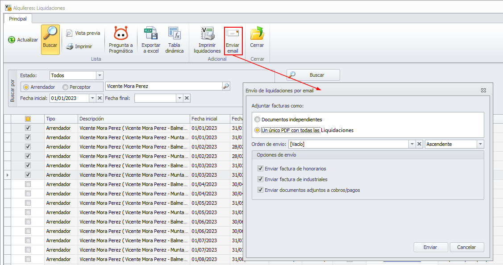Select Perceptor radio button
The height and width of the screenshot is (265, 503).
click(x=66, y=87)
